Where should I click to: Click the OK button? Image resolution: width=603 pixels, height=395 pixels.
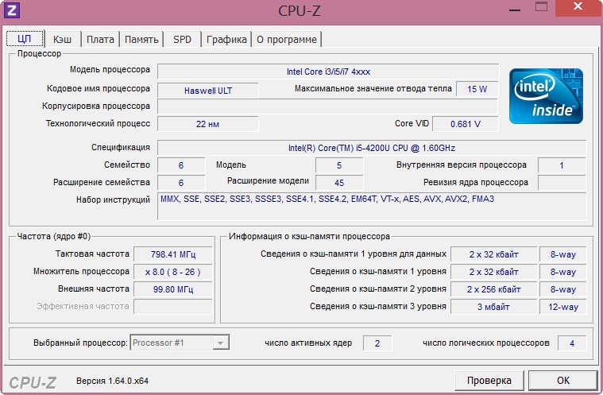point(562,380)
